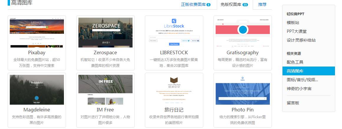342x129 pixels.
Task: Open the Gratisography title link
Action: tap(242, 53)
